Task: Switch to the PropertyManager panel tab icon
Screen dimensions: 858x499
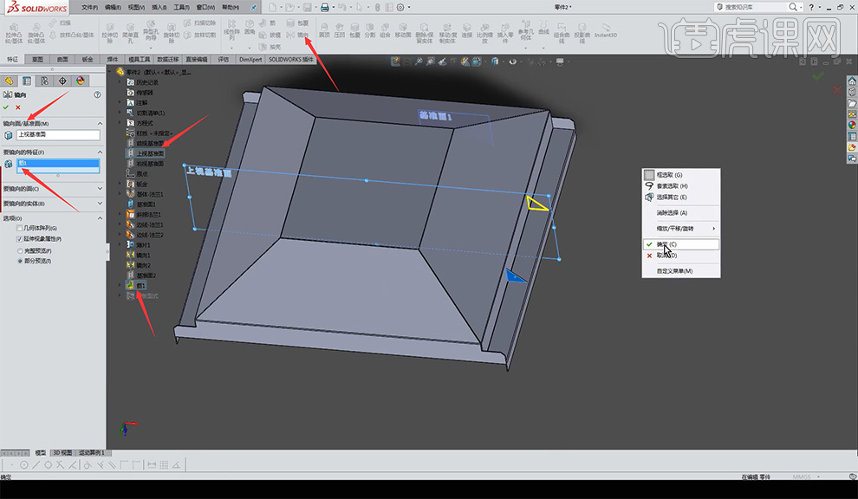Action: (x=27, y=81)
